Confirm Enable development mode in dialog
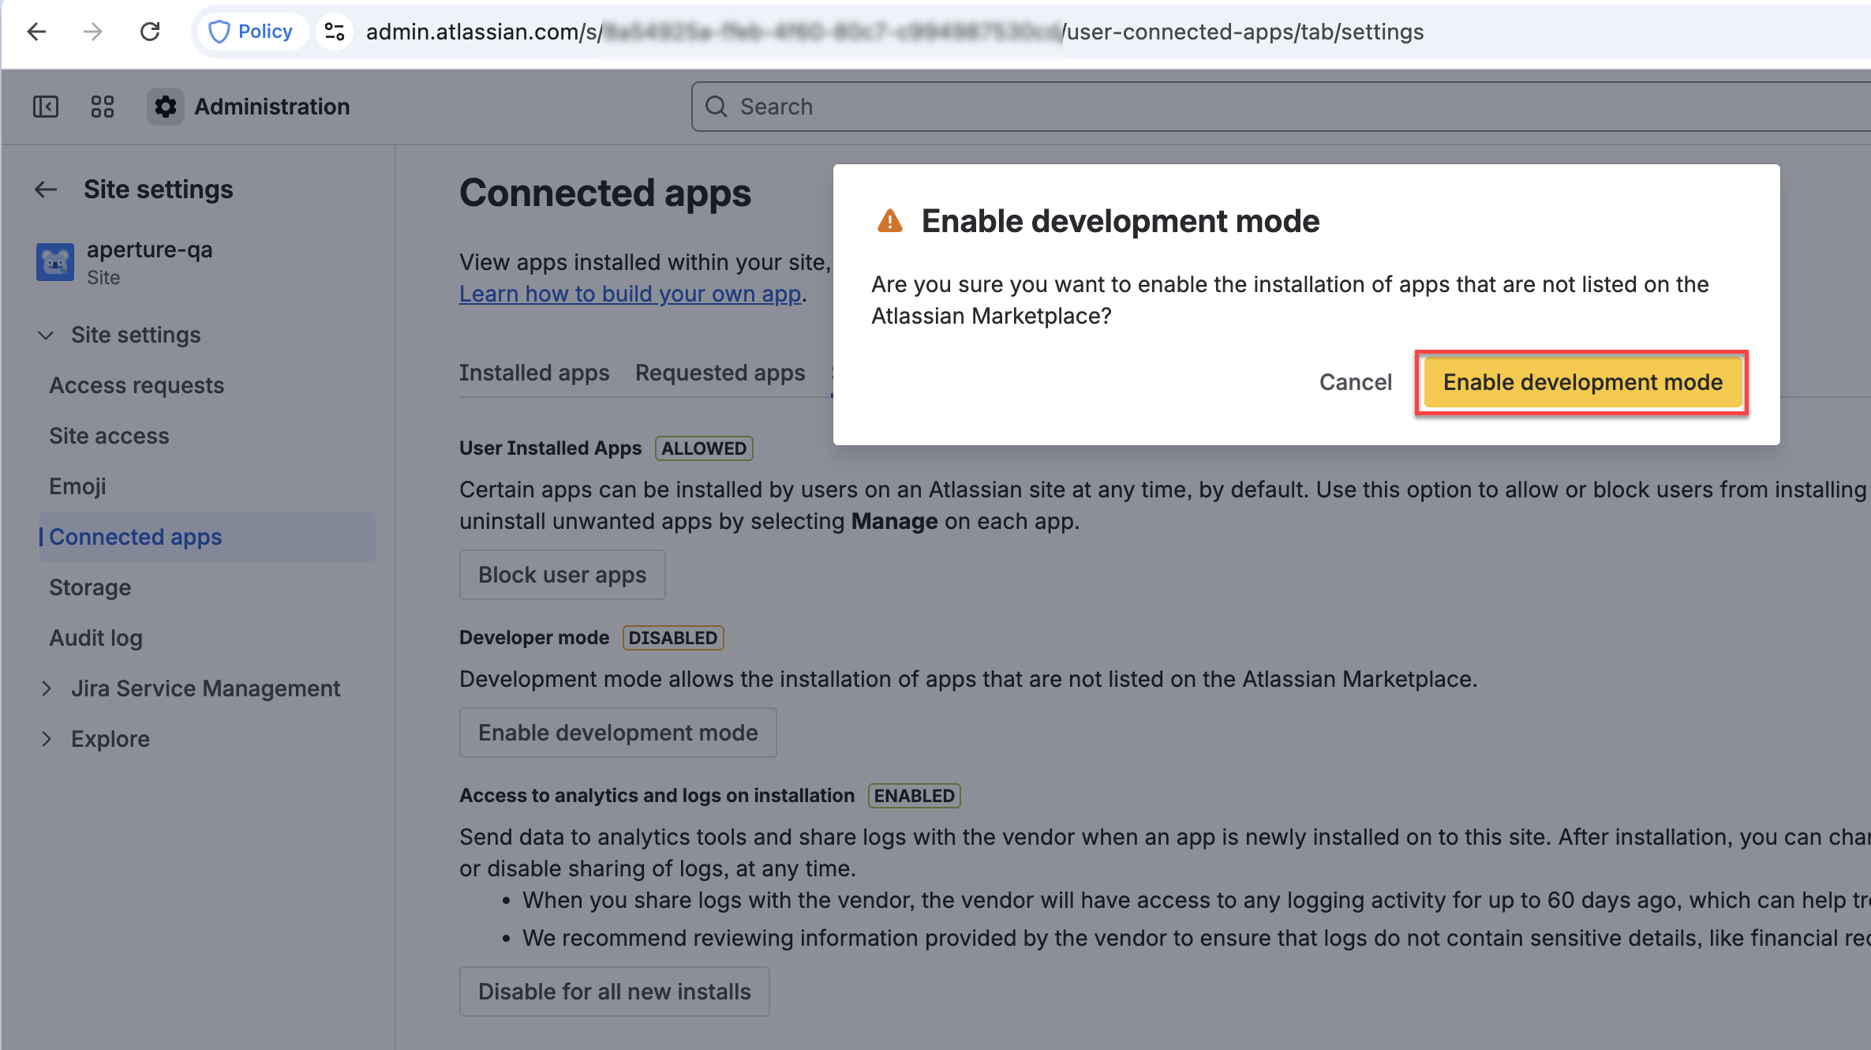The image size is (1871, 1050). coord(1582,382)
